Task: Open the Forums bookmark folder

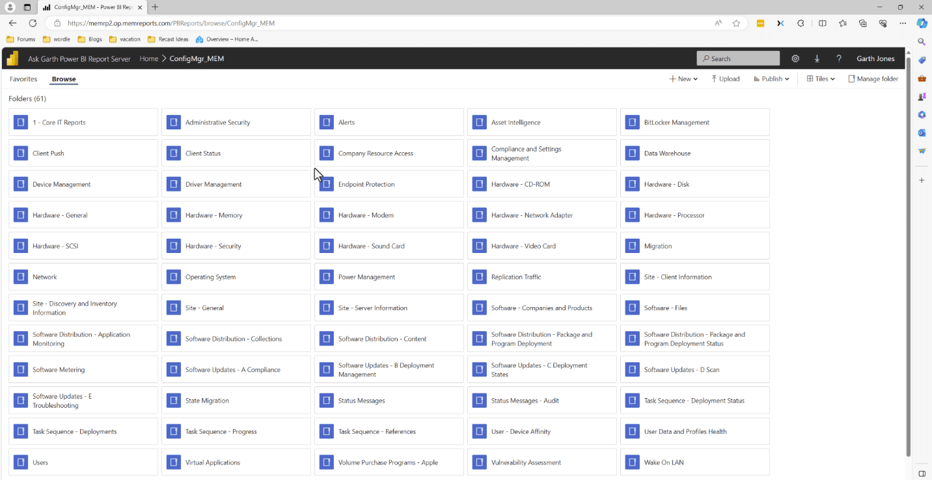Action: (21, 39)
